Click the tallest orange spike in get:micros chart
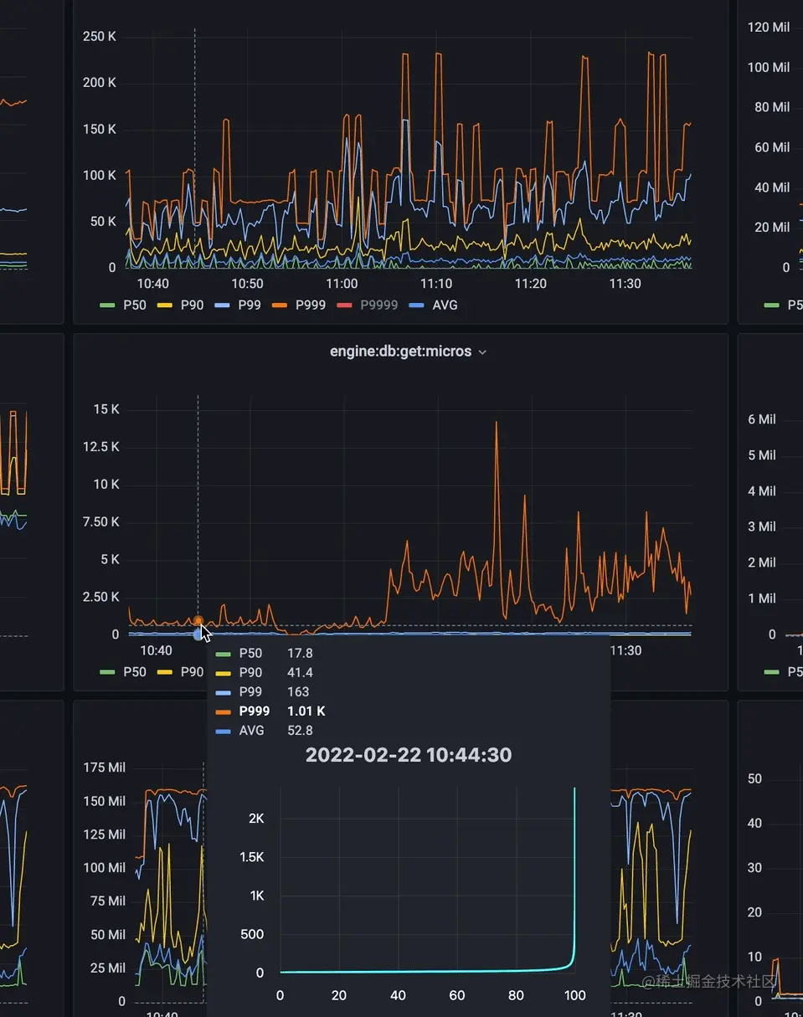803x1017 pixels. tap(497, 424)
